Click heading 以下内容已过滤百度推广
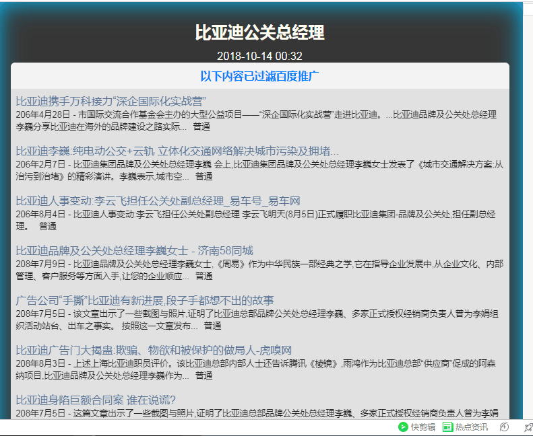This screenshot has width=533, height=436. point(259,76)
